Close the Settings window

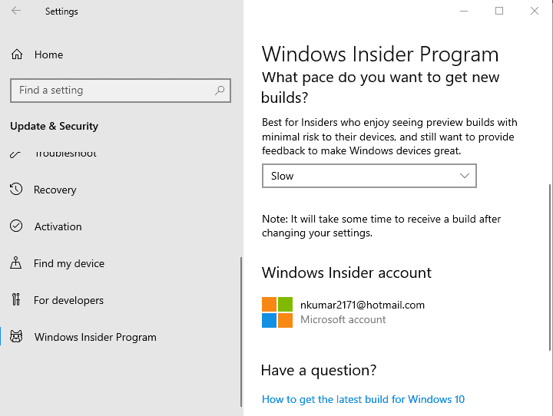pyautogui.click(x=535, y=11)
